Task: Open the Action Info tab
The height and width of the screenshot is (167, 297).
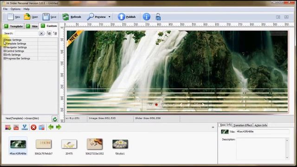Action: (x=261, y=125)
